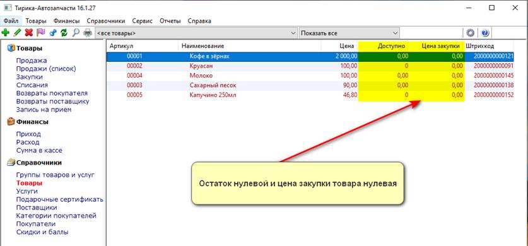Click the Товары section cube icon
Screen dimensions: 528x246
11,48
